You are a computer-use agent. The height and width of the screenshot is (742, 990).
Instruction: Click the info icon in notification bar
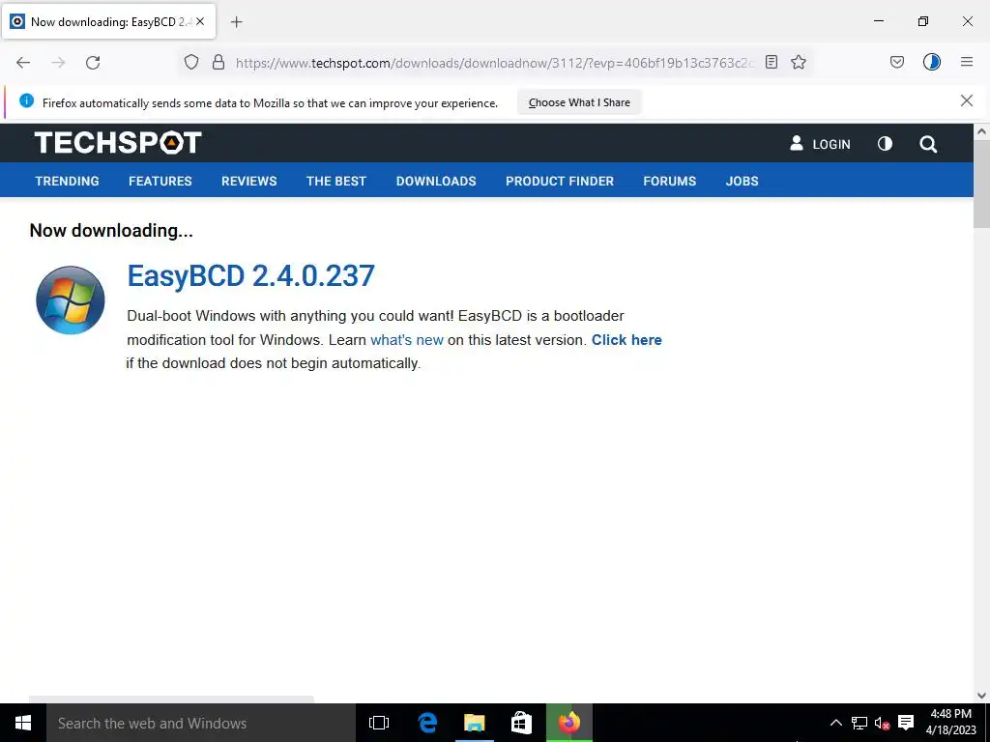26,100
